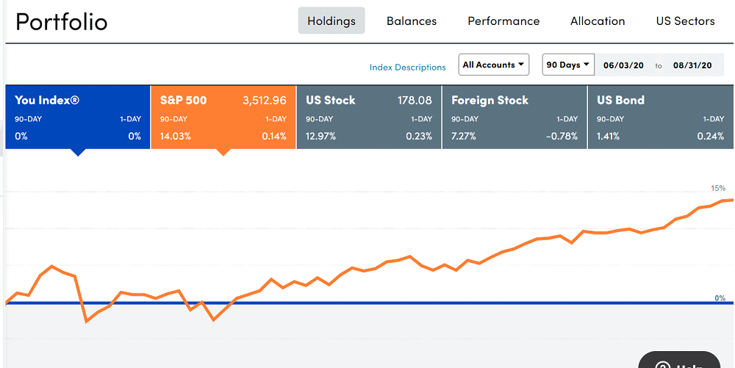Open the Holdings tab

331,21
